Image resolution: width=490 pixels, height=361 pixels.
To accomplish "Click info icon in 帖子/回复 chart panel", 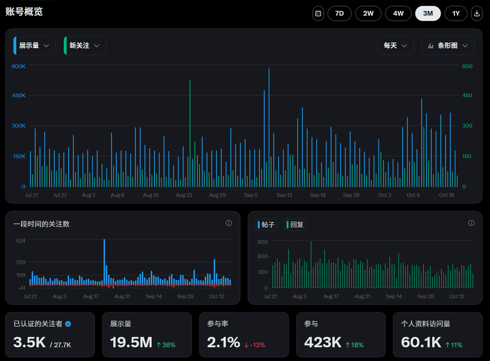I will pyautogui.click(x=471, y=223).
